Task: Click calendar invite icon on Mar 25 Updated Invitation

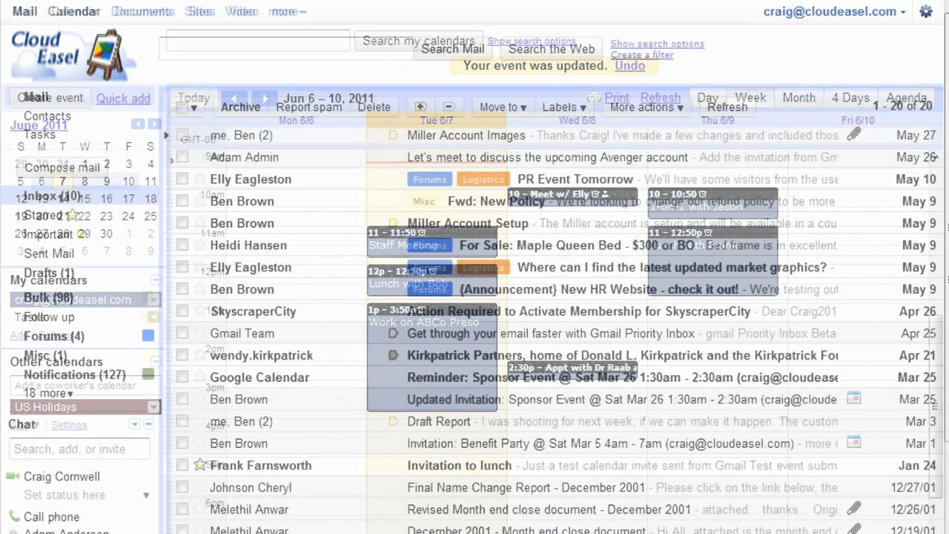Action: coord(854,398)
